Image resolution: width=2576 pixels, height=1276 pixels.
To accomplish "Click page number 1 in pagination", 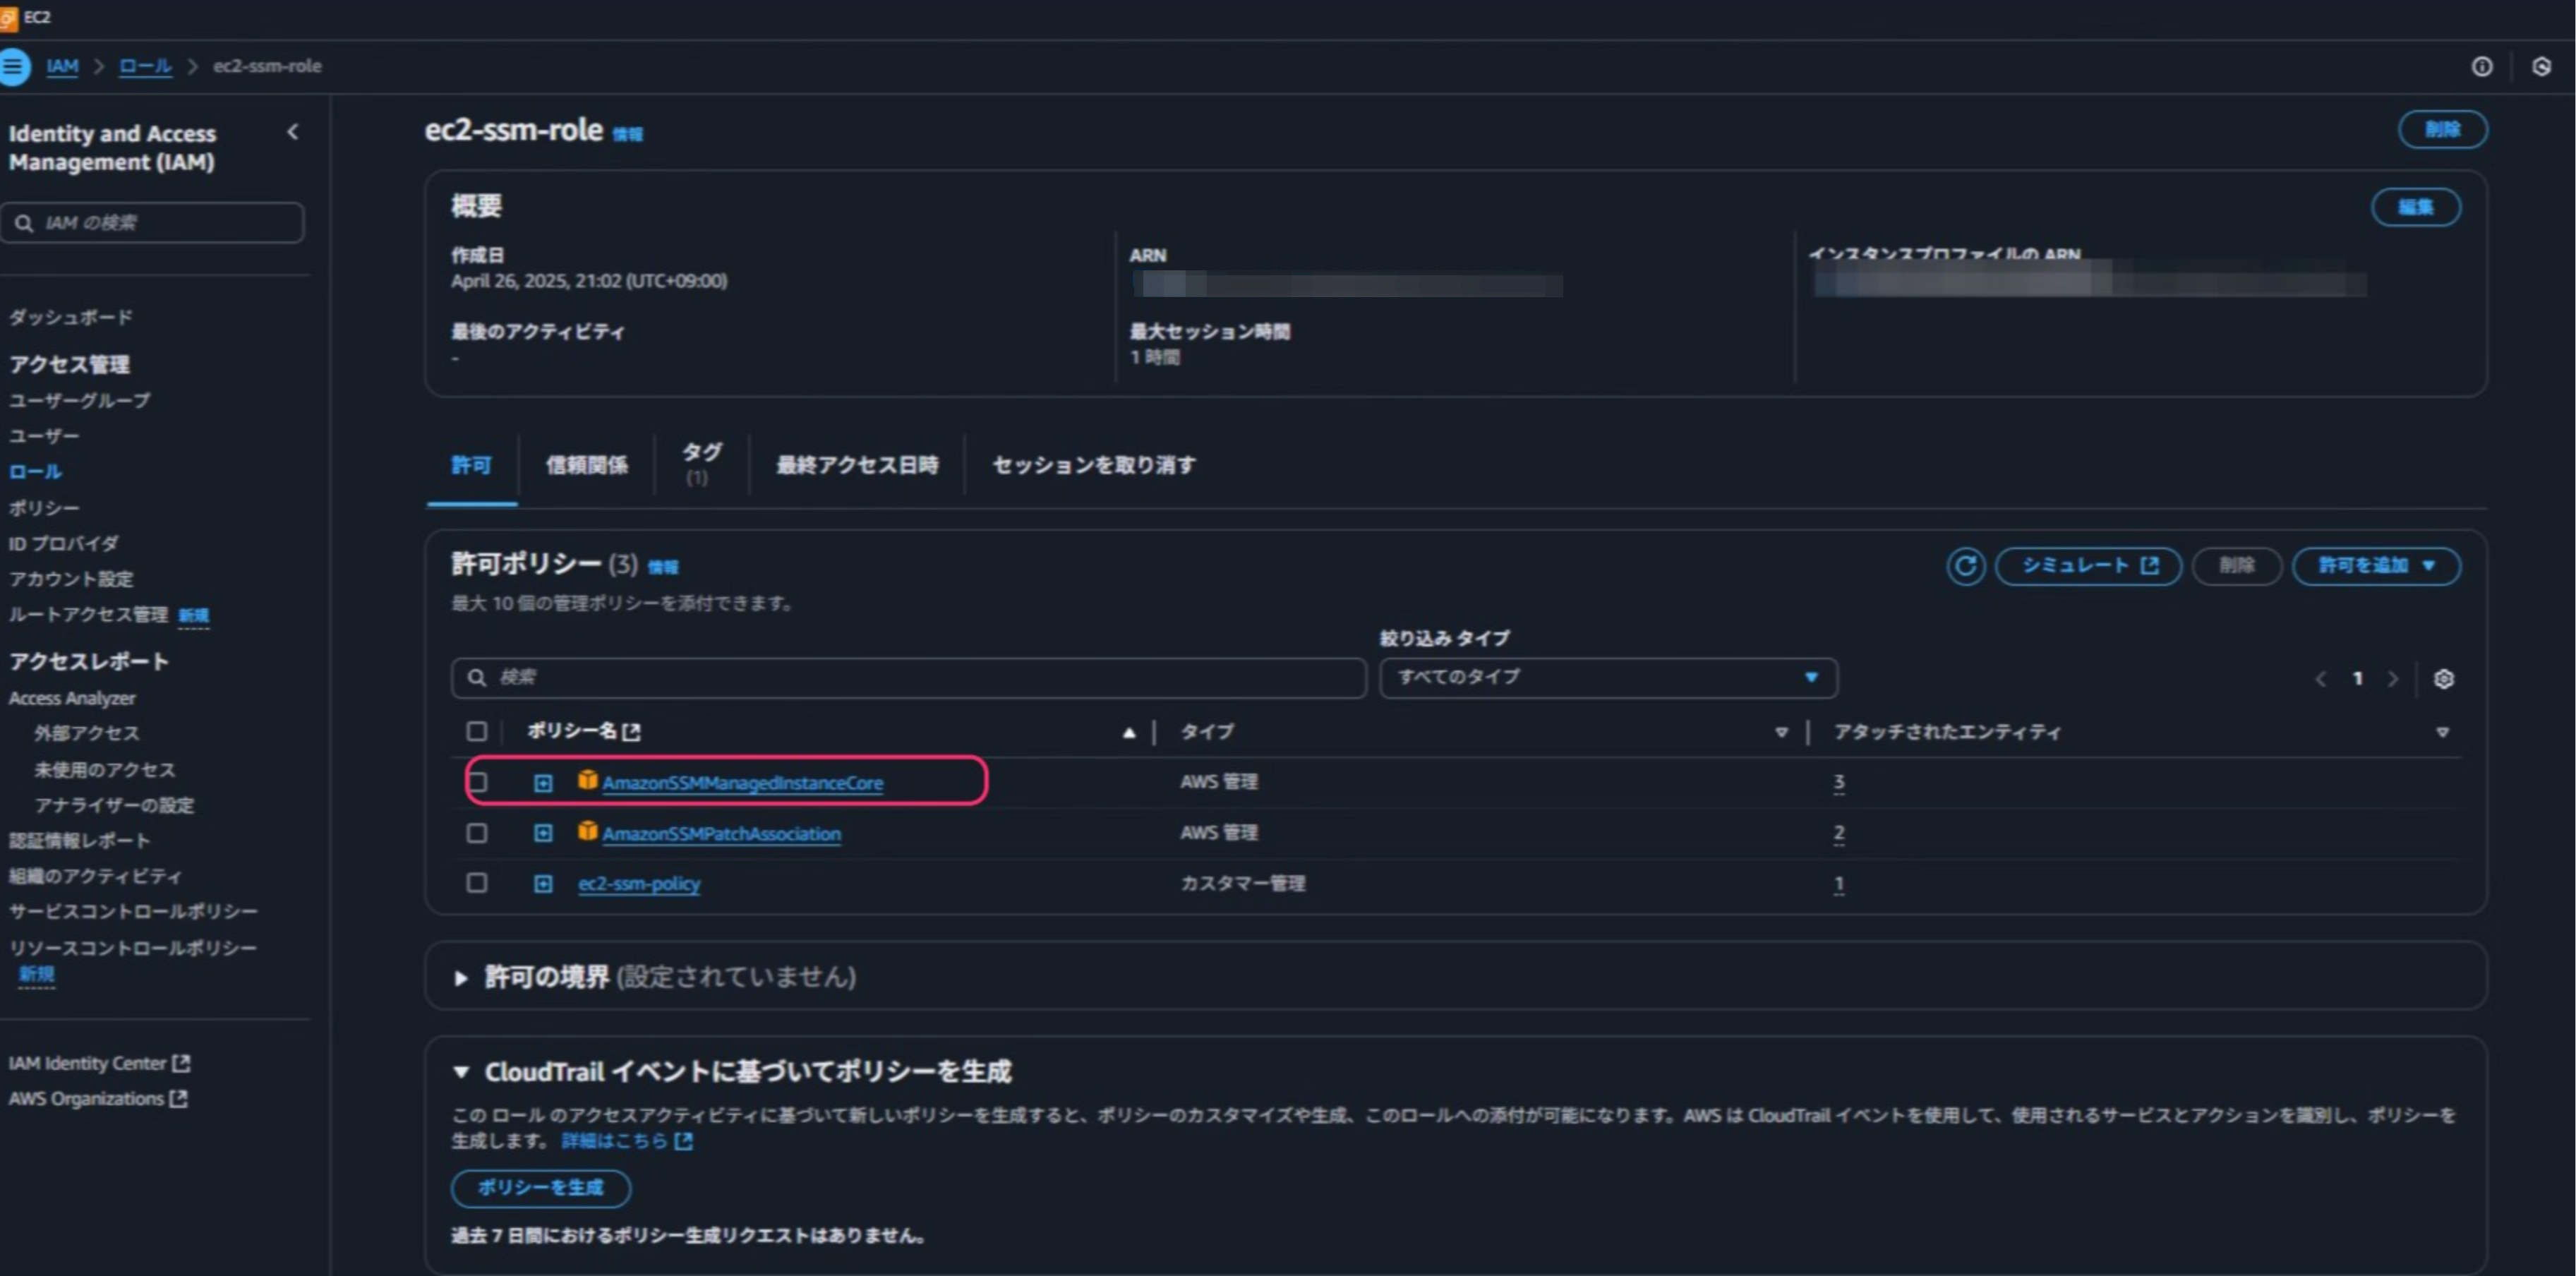I will tap(2357, 678).
